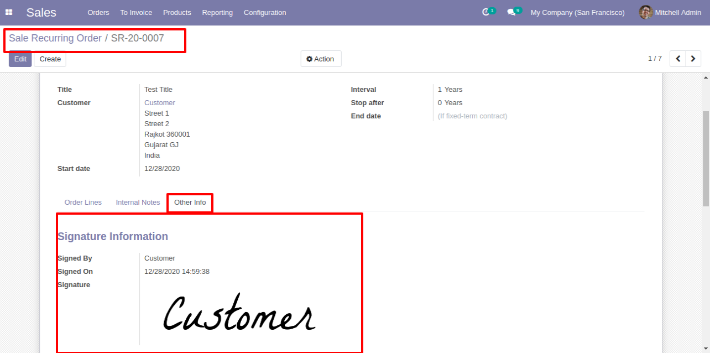Click Rajkot 360001 address line
This screenshot has width=710, height=353.
(167, 134)
